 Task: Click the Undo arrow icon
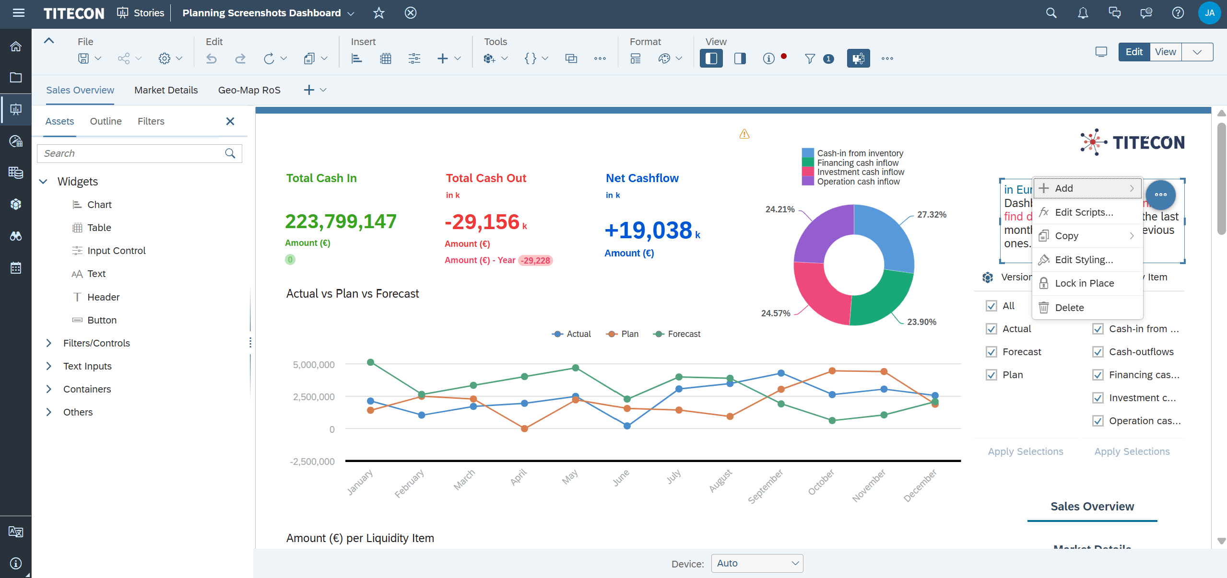pos(212,58)
